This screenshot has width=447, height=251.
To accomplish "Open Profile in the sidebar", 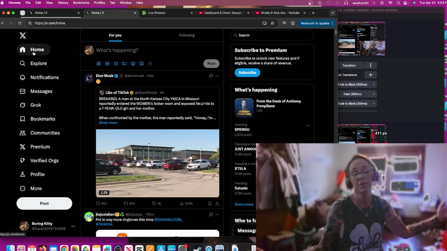I will [x=32, y=174].
